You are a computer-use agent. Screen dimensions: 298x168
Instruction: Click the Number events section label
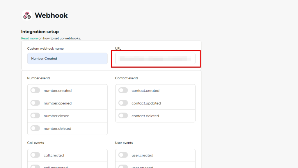tap(39, 78)
